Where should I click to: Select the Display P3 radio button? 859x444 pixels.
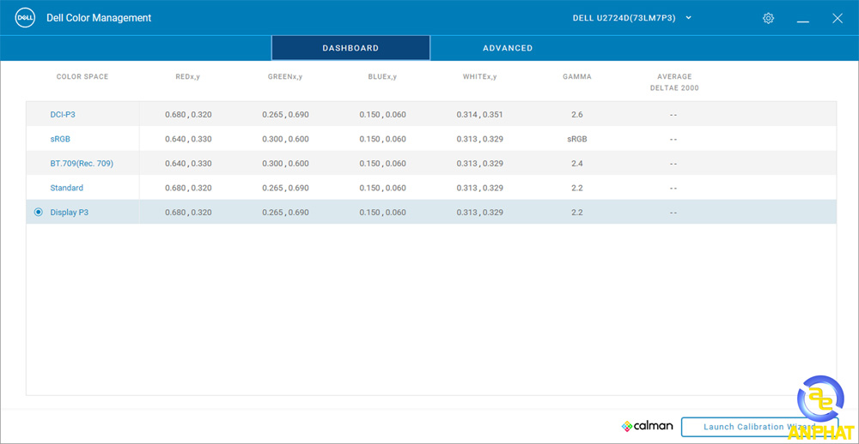[x=39, y=213]
